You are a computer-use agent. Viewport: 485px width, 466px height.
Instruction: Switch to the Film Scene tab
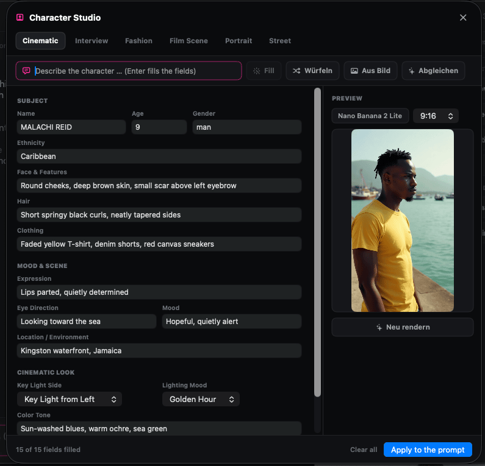[189, 41]
